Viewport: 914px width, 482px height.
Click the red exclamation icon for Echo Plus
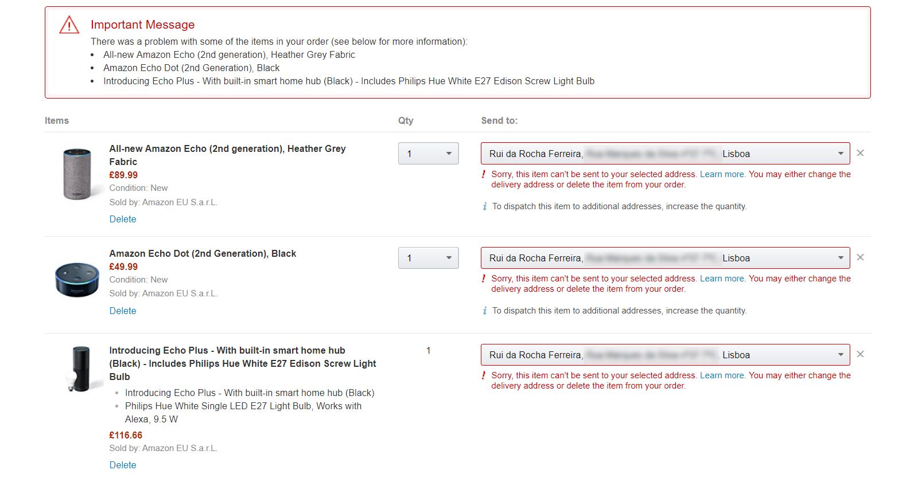484,375
